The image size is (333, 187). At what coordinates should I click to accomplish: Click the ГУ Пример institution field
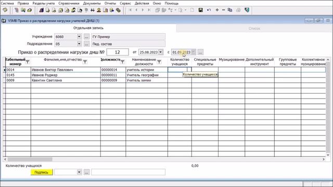[x=129, y=37]
